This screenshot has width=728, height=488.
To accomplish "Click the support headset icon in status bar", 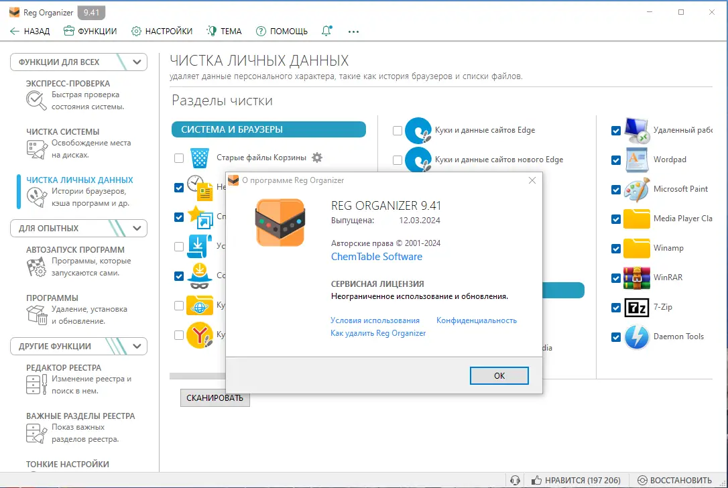I will (515, 480).
